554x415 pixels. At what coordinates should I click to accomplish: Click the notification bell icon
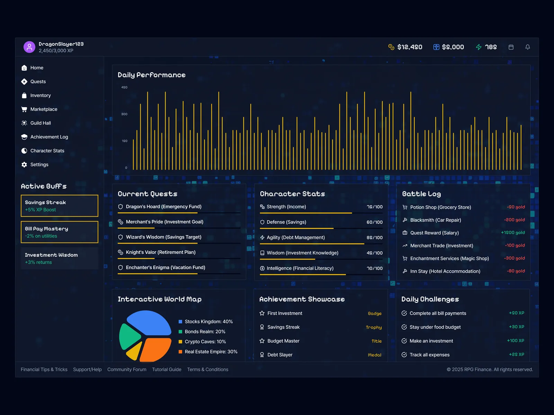(527, 47)
